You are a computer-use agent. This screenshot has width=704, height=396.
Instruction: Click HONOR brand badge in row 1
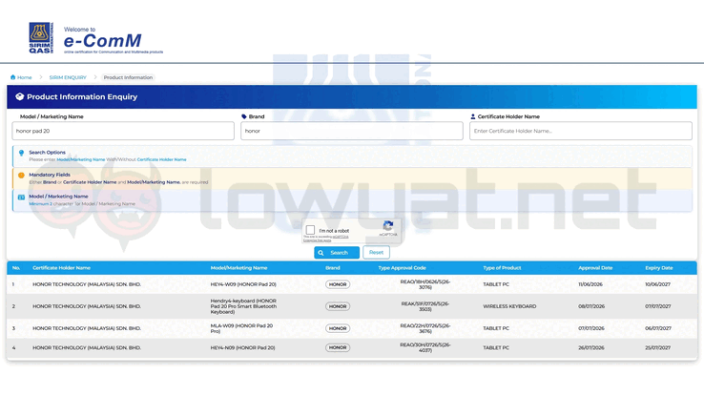coord(338,284)
